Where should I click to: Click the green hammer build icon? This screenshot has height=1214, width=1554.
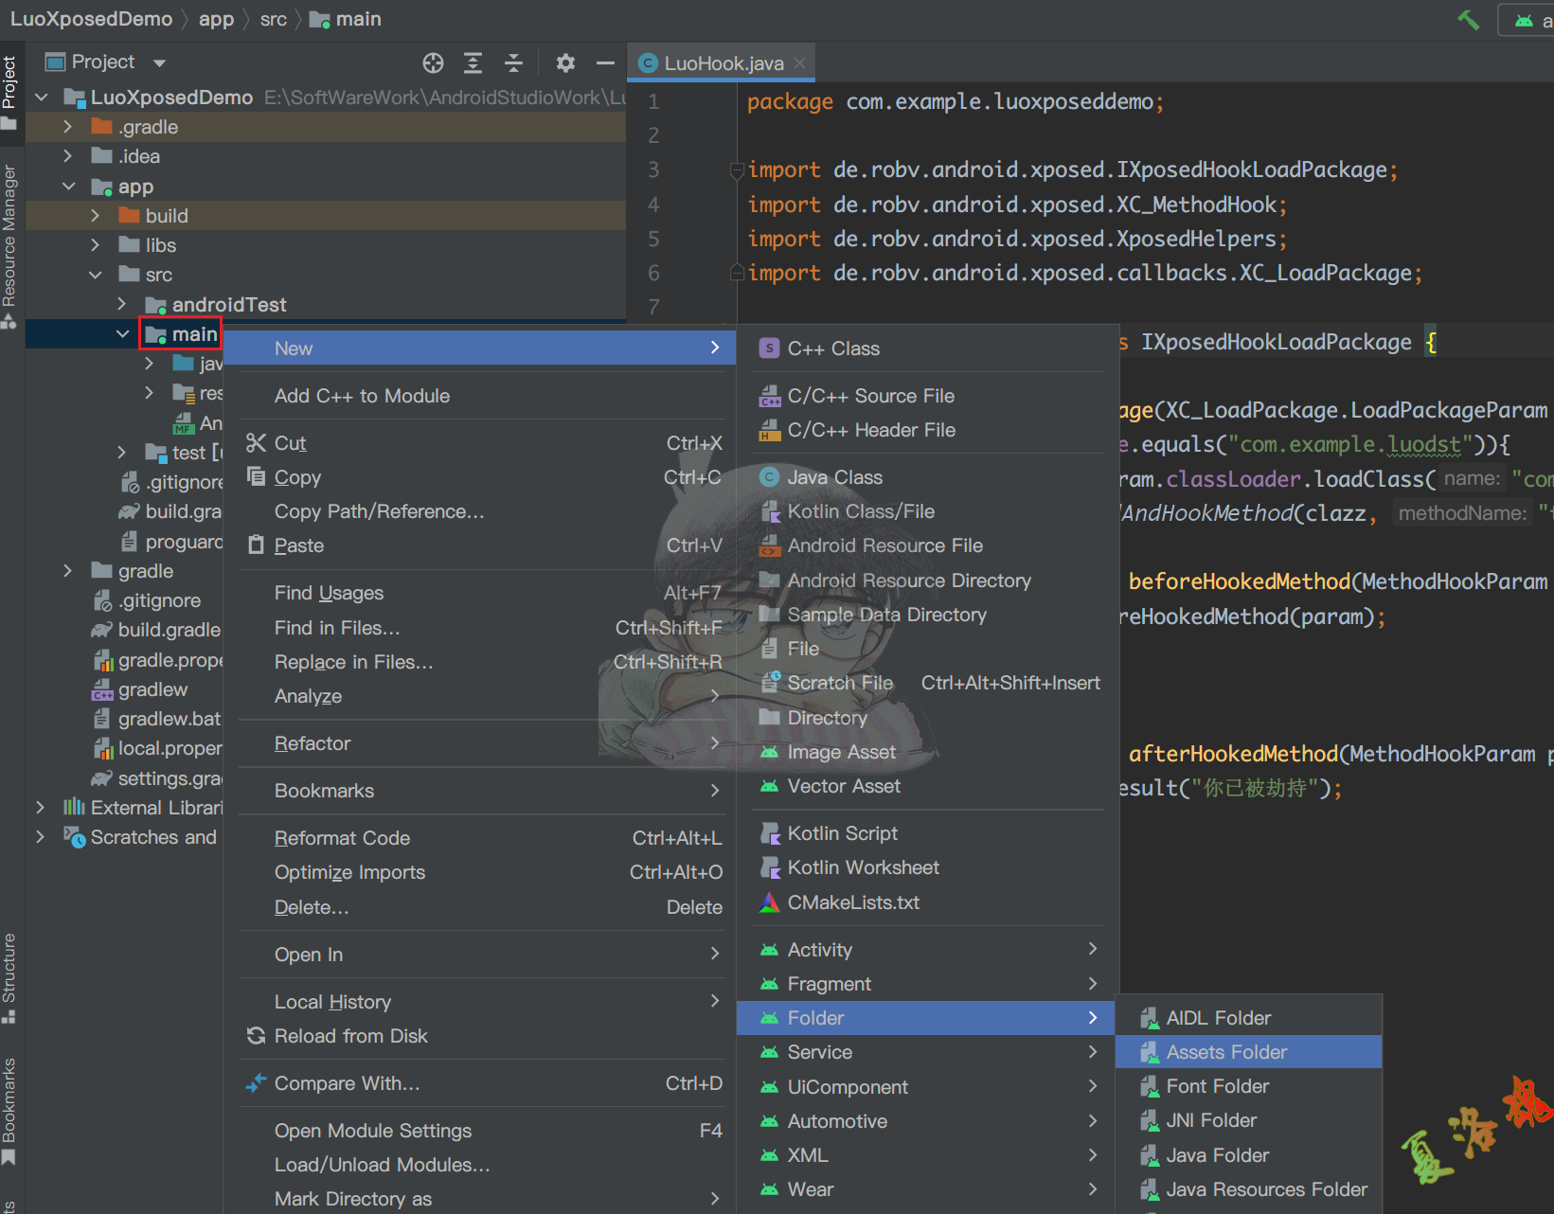coord(1468,20)
